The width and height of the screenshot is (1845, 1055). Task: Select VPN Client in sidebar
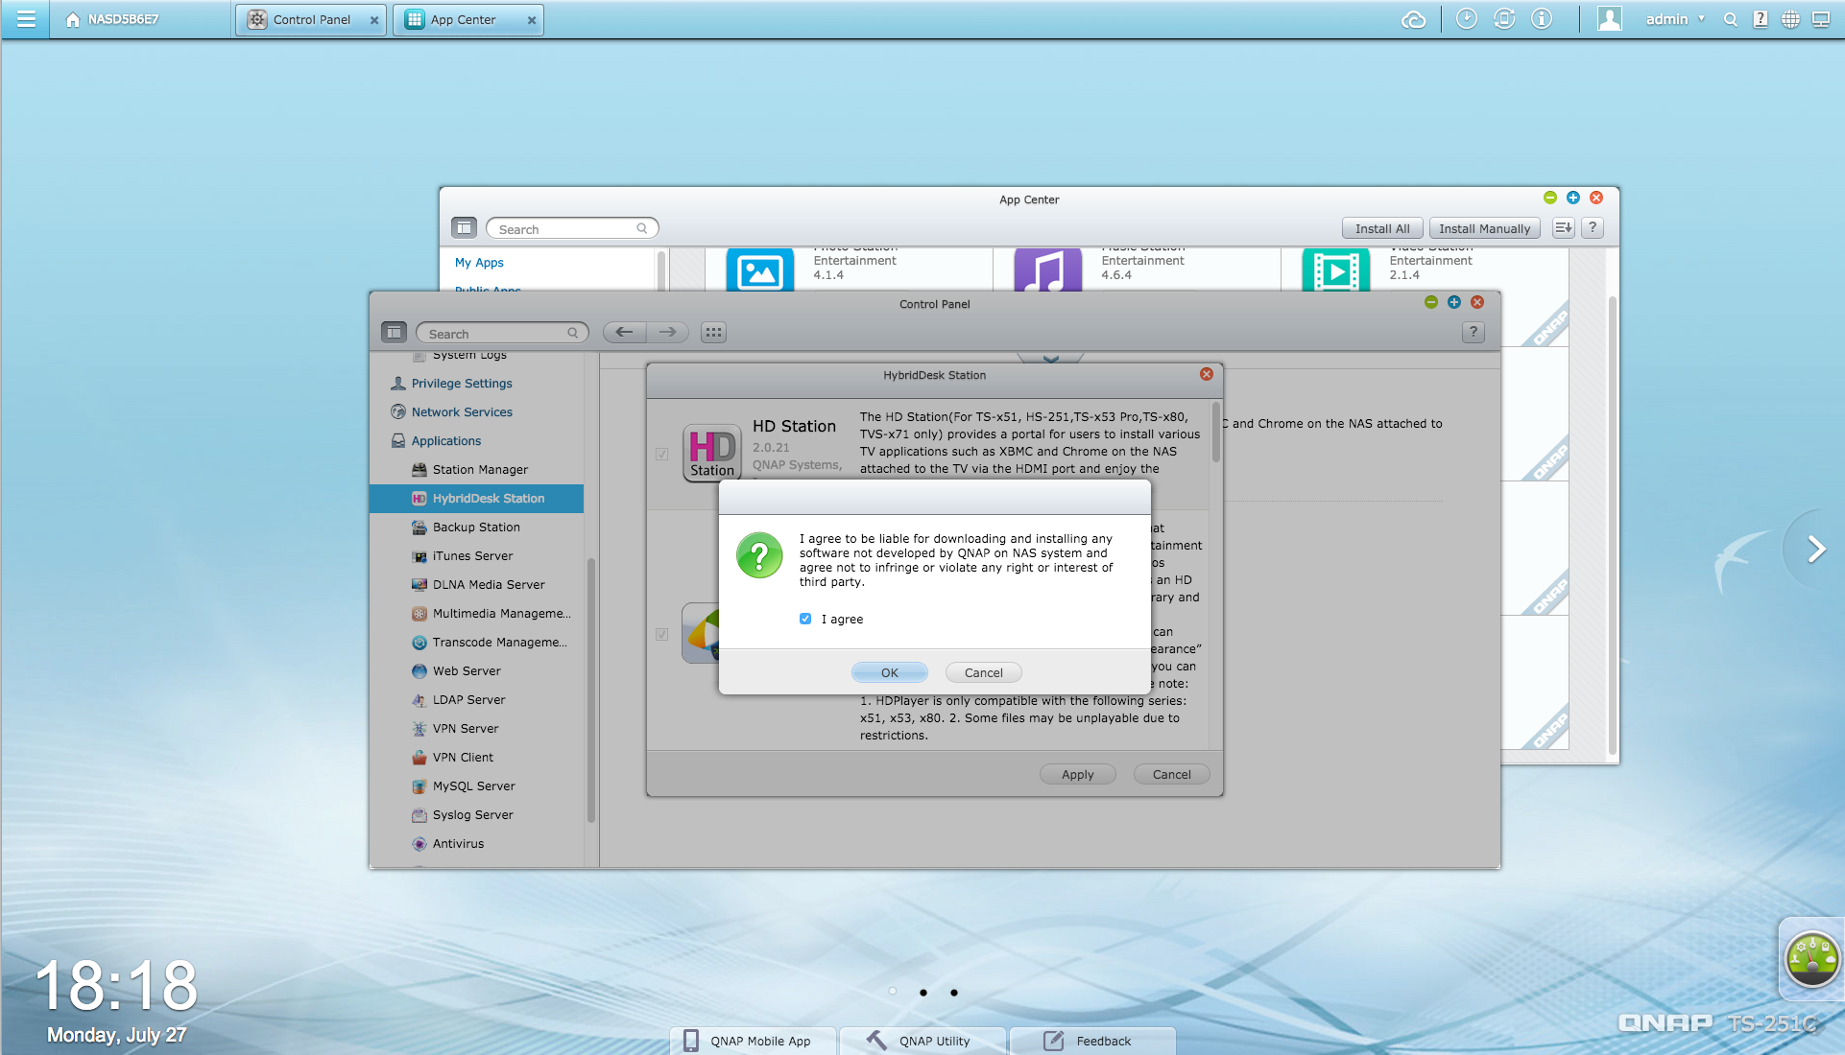click(476, 757)
